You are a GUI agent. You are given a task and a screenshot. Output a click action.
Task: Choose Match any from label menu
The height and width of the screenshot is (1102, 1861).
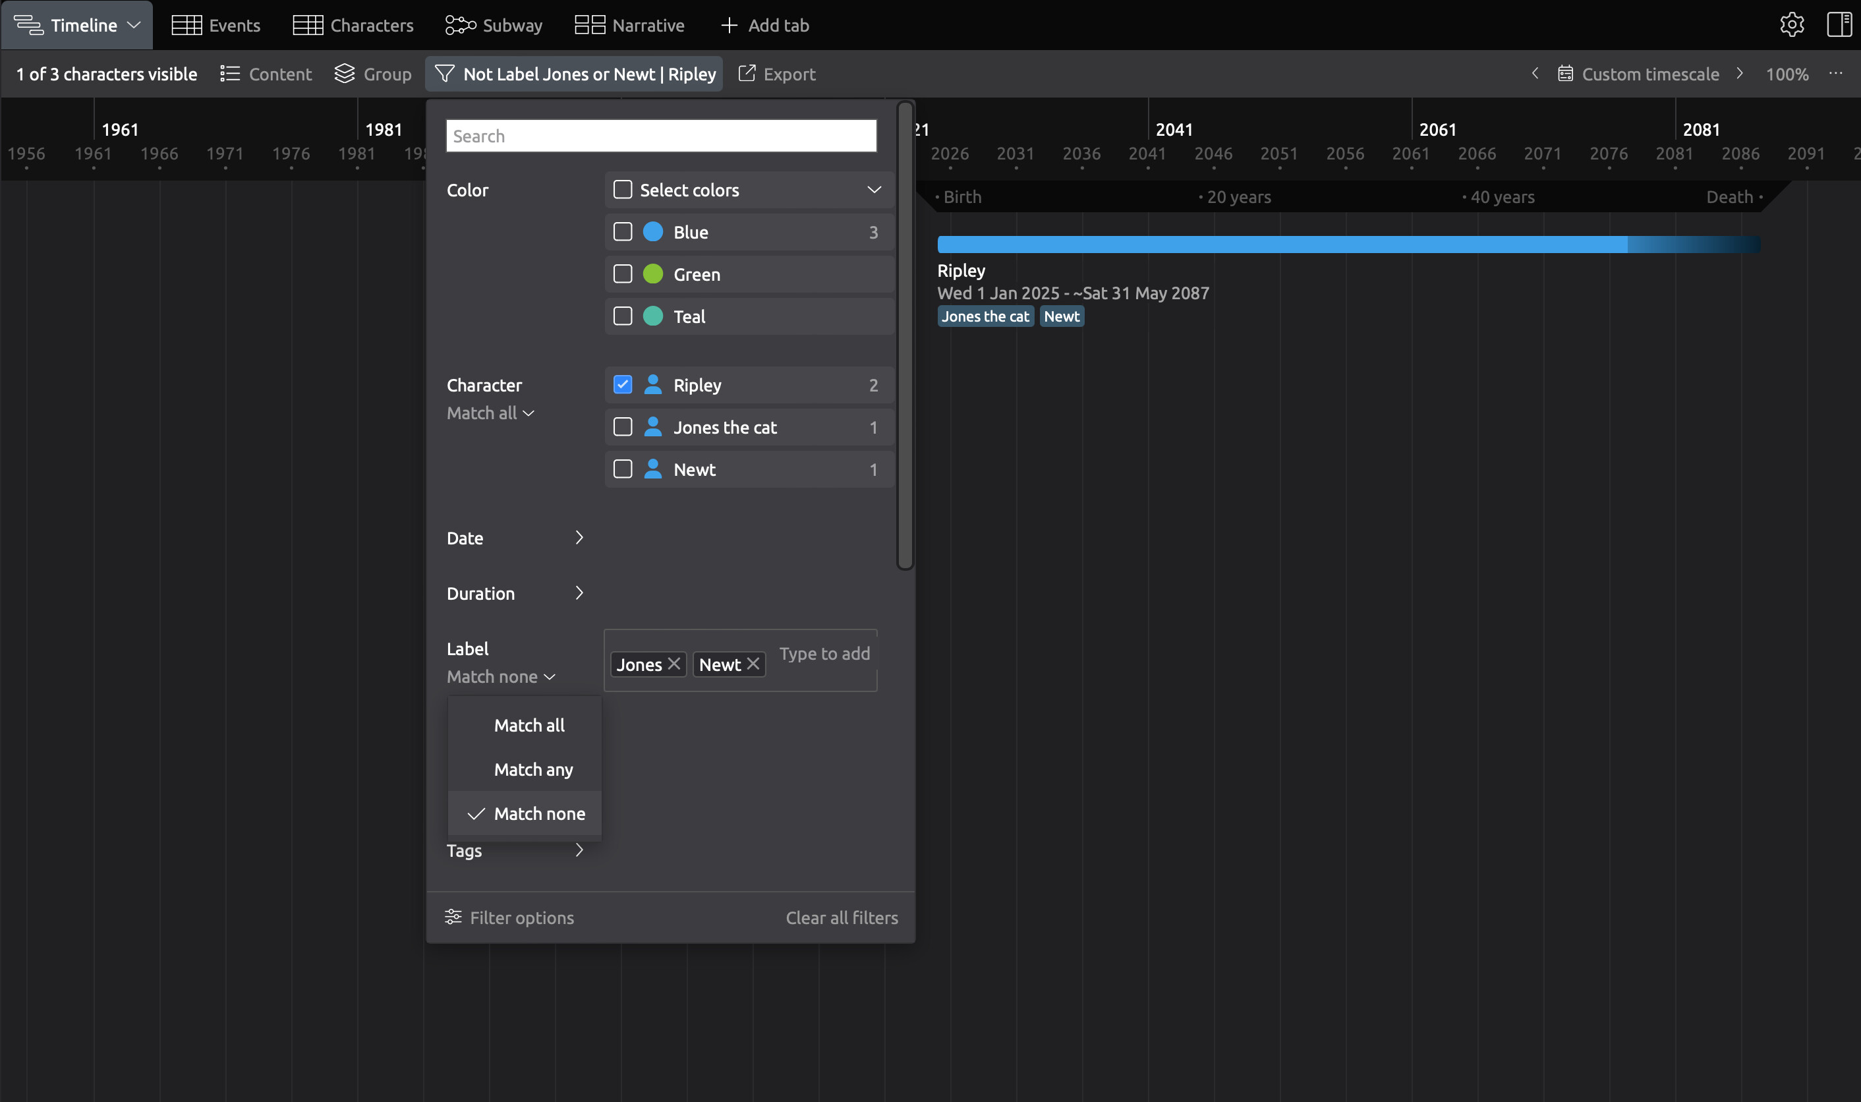533,769
